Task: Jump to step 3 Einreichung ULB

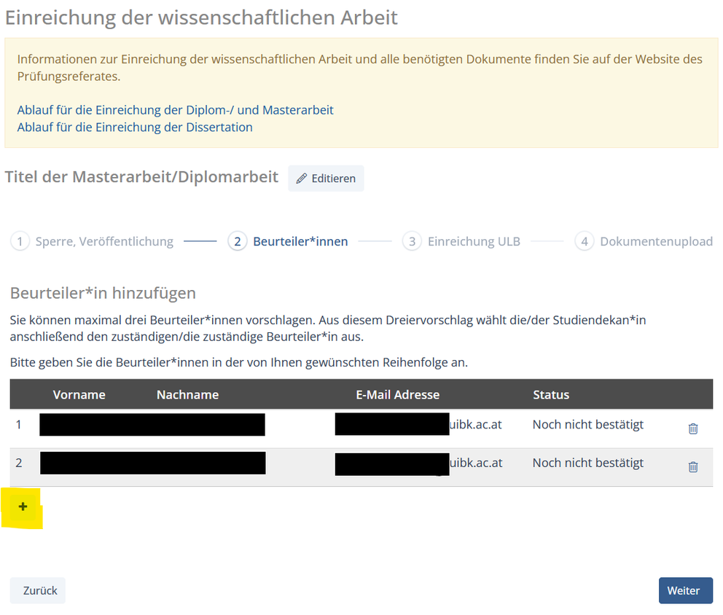Action: click(461, 241)
